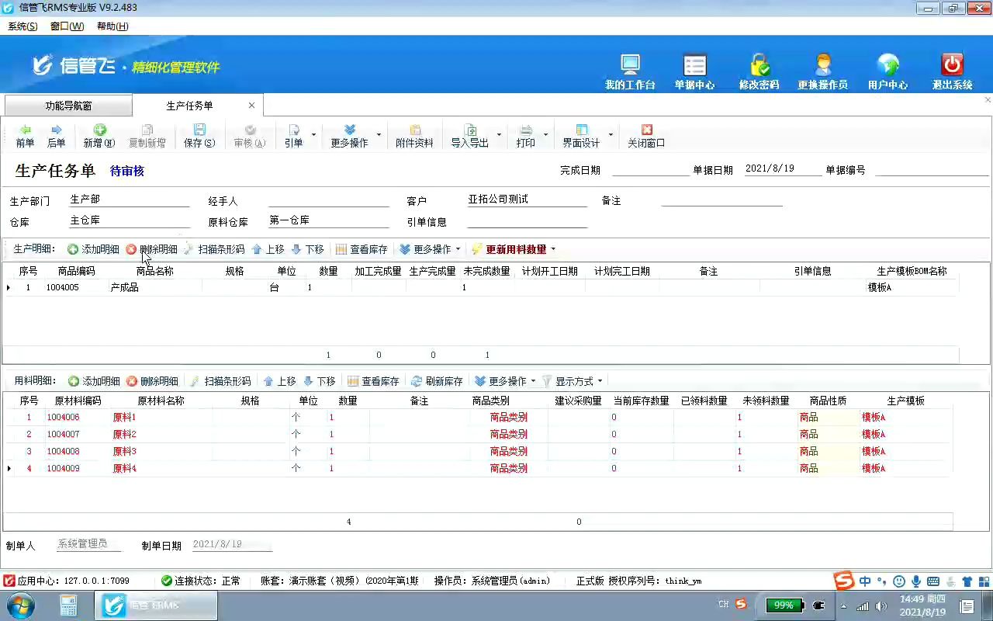Viewport: 993px width, 621px height.
Task: Select material row 1004006 原料1
Action: tap(478, 417)
